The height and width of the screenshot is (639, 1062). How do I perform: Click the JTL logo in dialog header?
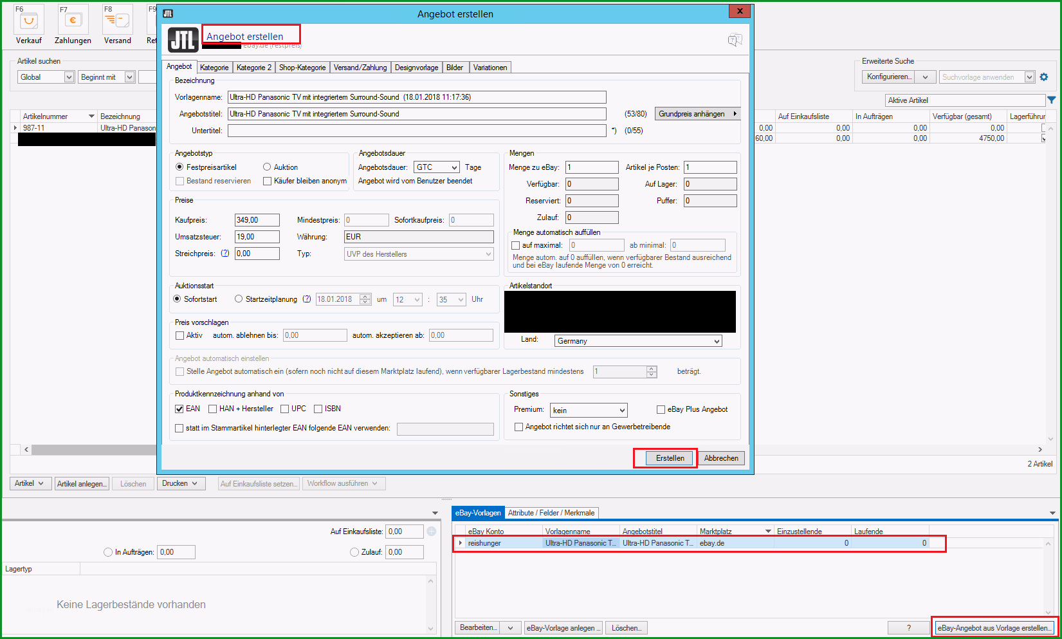coord(183,40)
